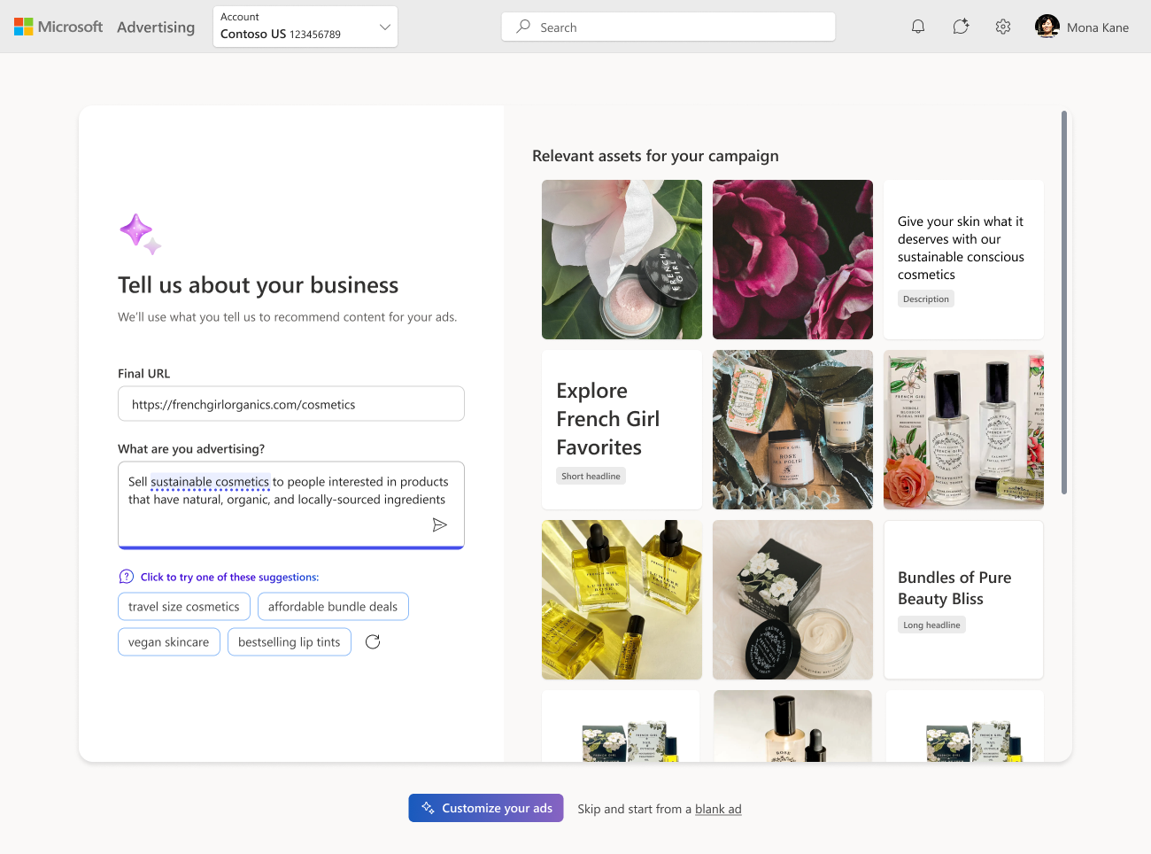The width and height of the screenshot is (1151, 854).
Task: Select the bestselling lip tints suggestion
Action: [290, 642]
